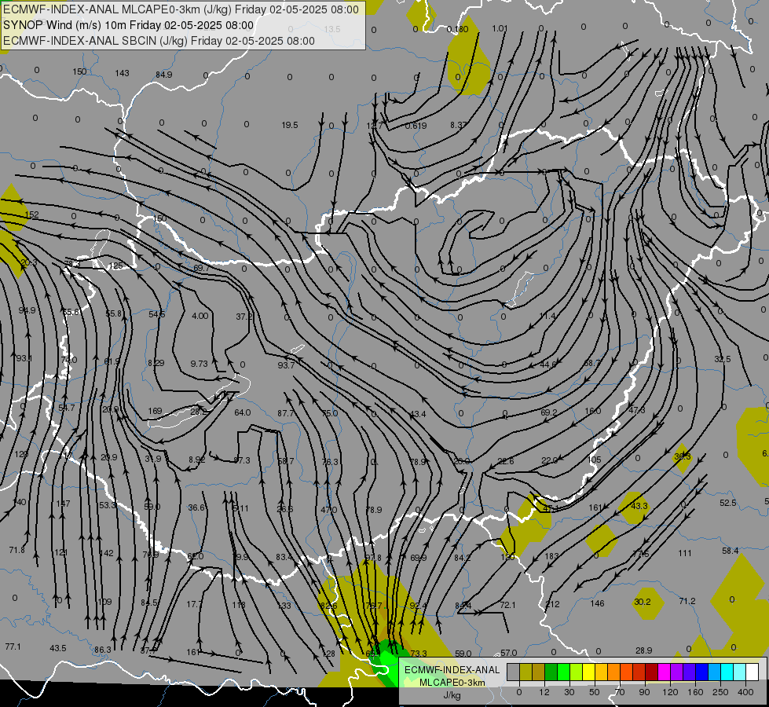
Task: Click the map value '125'
Action: tap(116, 266)
